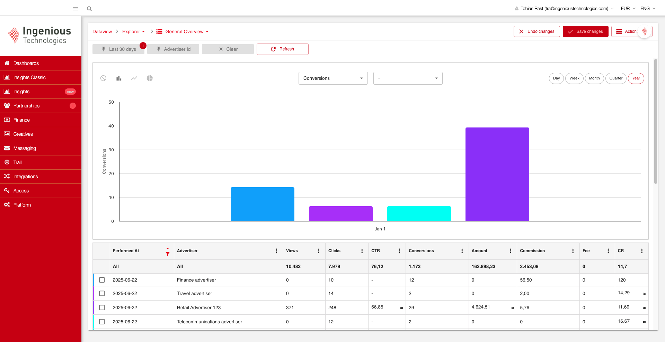Click the tall purple chart bar

(497, 174)
